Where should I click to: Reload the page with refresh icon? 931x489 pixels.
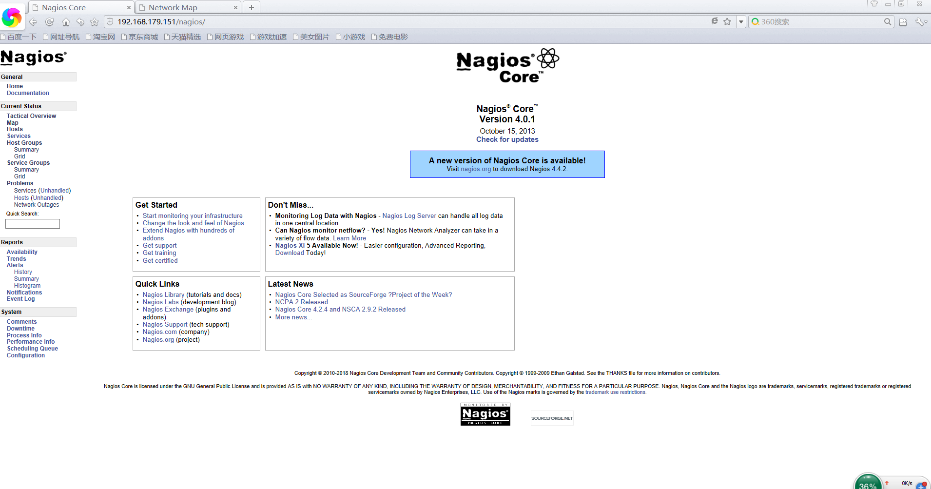click(49, 22)
